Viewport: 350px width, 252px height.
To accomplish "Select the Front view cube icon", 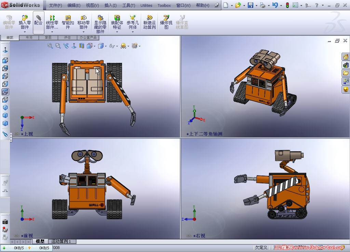I will pos(5,60).
